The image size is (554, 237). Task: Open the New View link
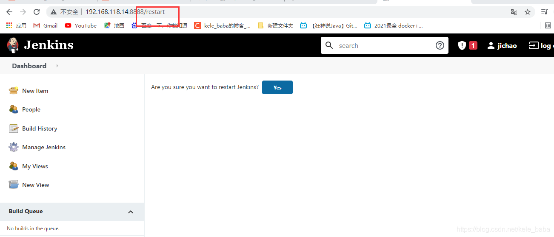36,185
